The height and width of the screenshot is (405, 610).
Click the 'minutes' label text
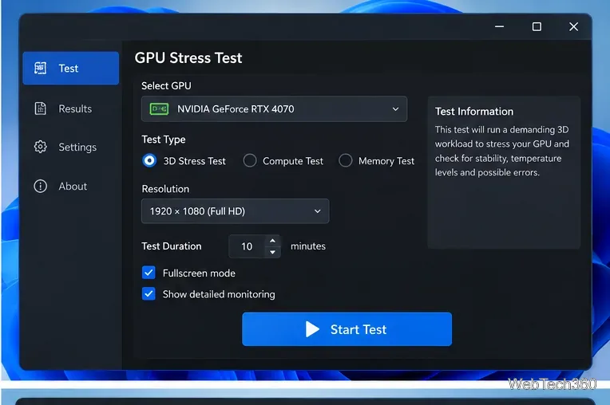coord(308,246)
